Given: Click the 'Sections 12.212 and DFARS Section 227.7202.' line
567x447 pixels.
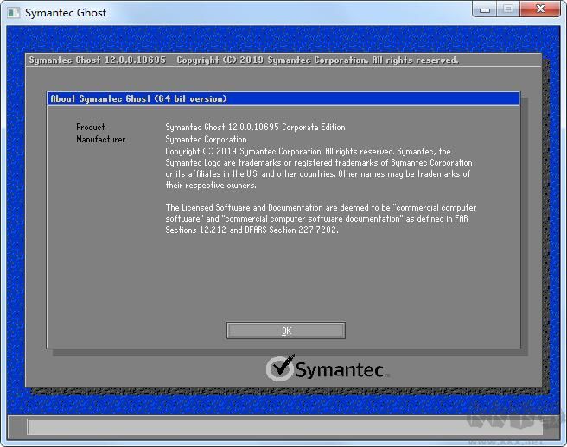Looking at the screenshot, I should coord(252,230).
